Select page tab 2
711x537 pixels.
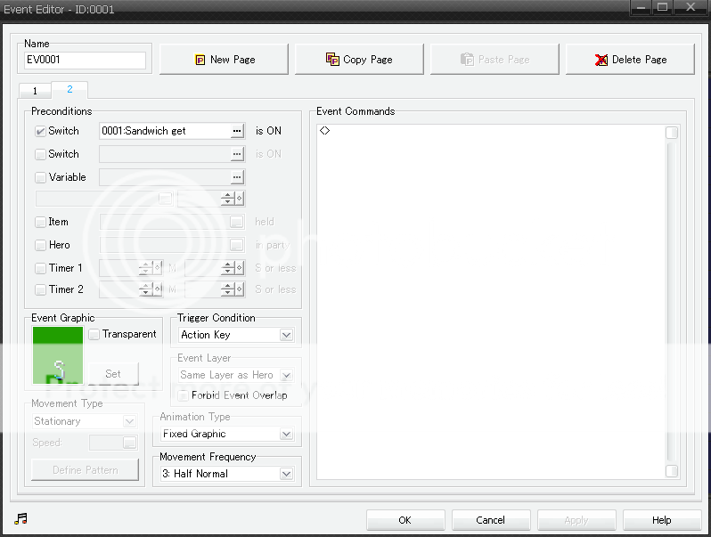point(69,90)
